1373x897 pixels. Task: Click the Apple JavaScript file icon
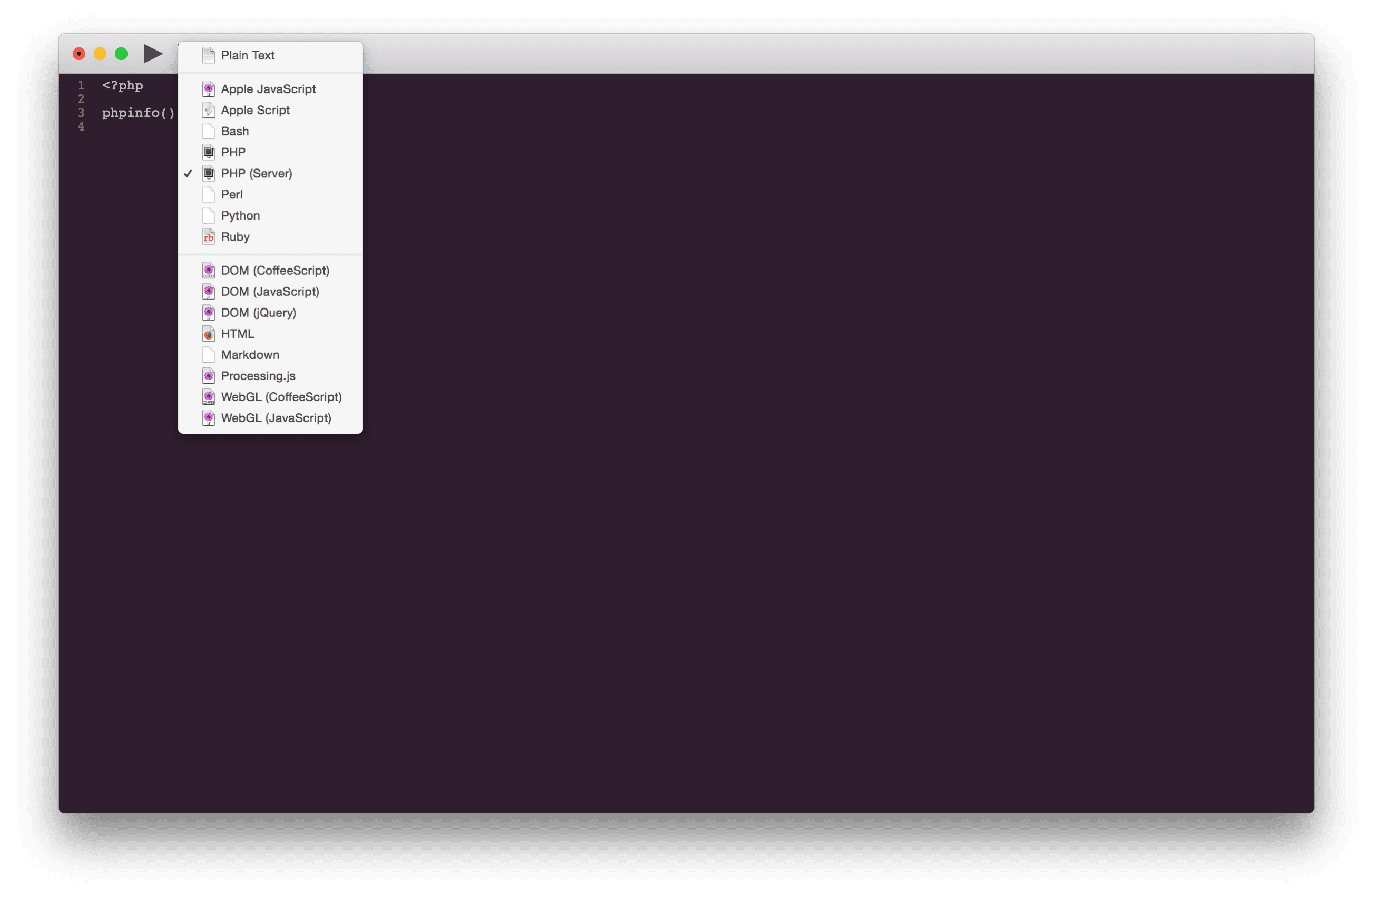click(209, 89)
